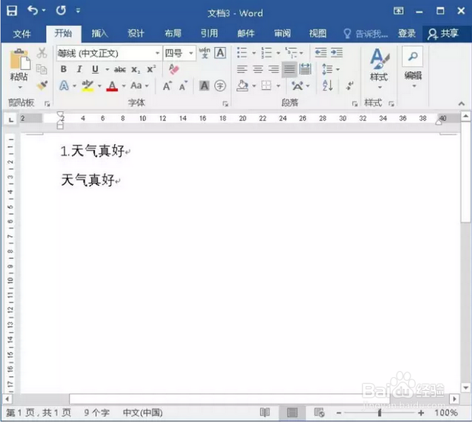Sort with the A-Z sort icon

[x=328, y=86]
